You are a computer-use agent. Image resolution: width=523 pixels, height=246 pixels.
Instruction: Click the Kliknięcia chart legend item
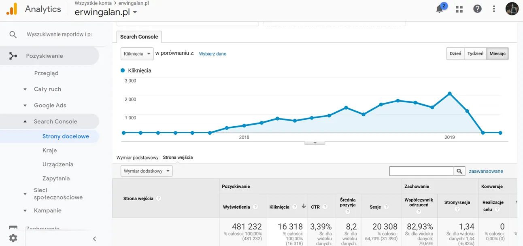[136, 70]
